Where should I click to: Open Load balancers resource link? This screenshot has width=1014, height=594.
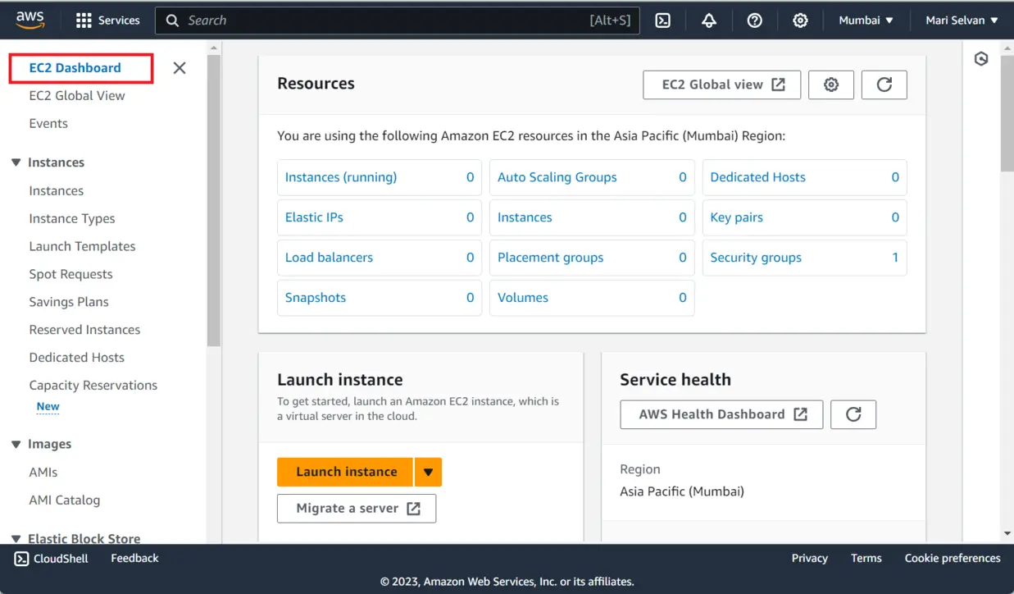pyautogui.click(x=329, y=258)
